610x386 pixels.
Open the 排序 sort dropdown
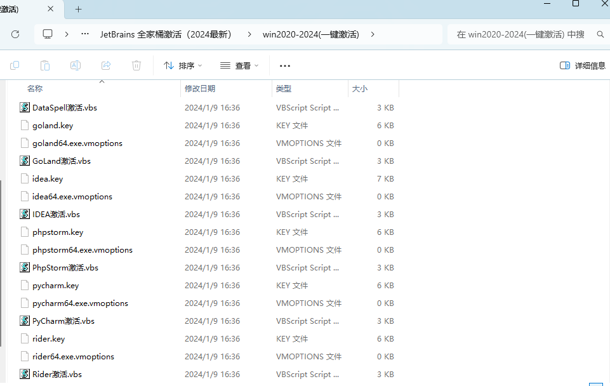[182, 66]
